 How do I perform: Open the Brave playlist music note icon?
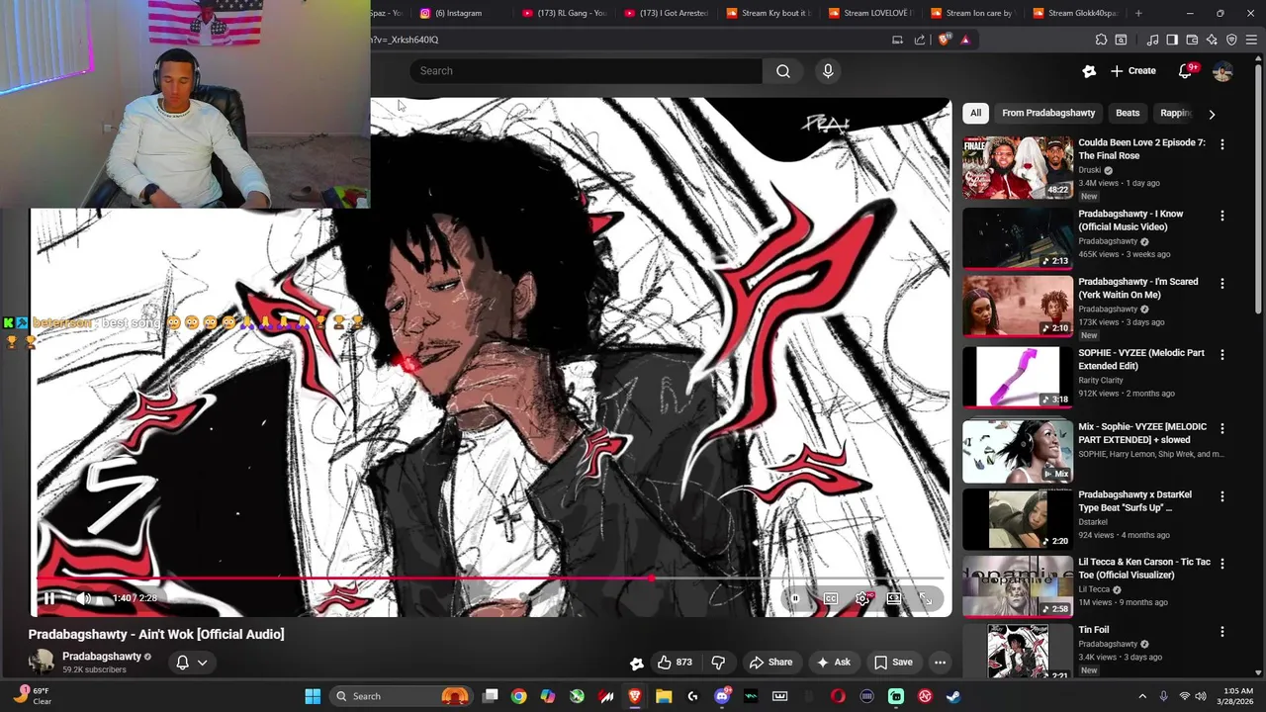click(x=1152, y=40)
